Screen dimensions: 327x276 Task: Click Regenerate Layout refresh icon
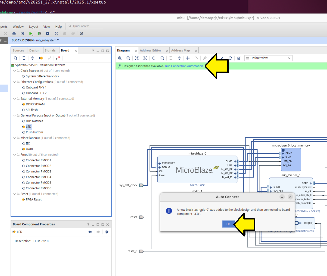coord(230,58)
